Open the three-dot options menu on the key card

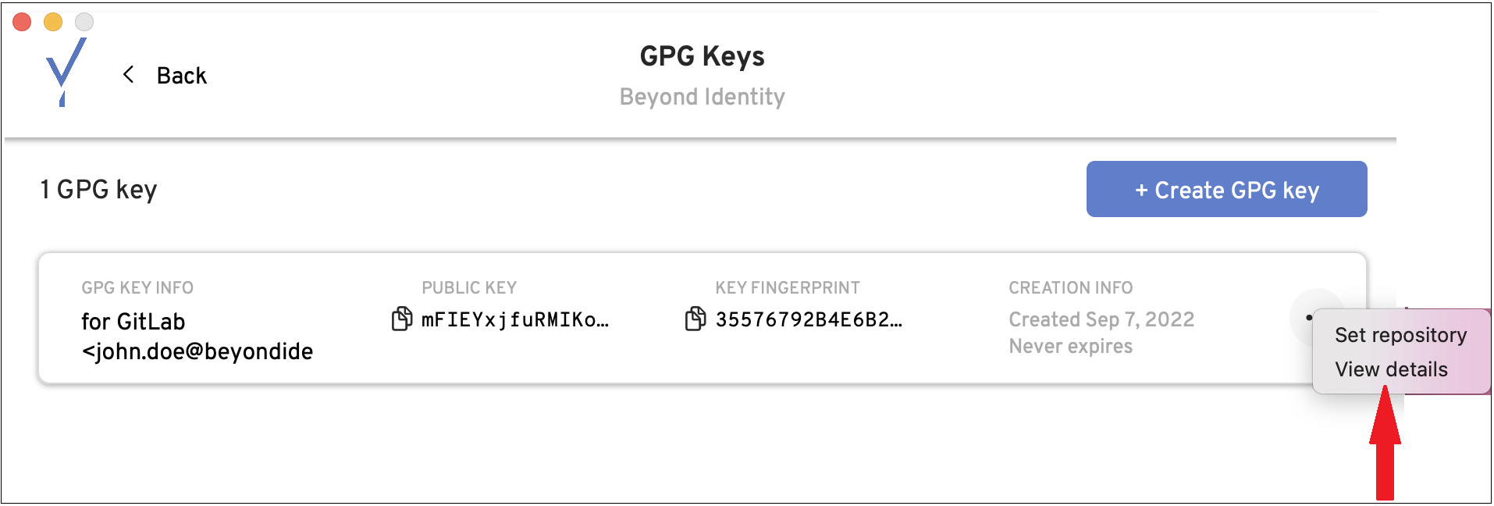click(x=1308, y=317)
